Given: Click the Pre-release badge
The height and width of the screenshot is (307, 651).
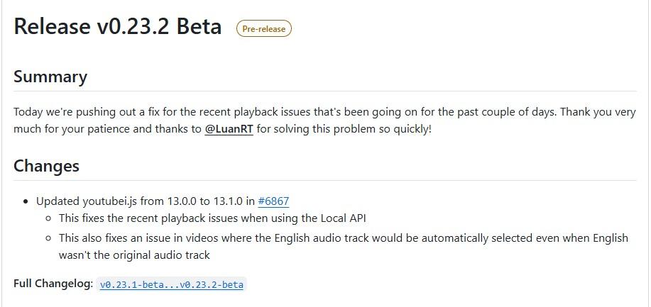Looking at the screenshot, I should [264, 28].
